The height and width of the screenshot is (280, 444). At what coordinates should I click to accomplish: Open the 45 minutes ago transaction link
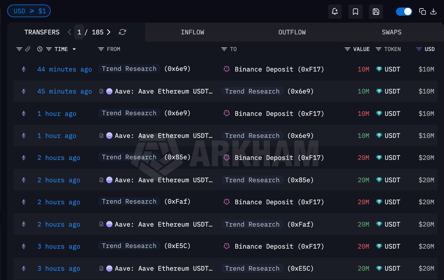click(65, 91)
